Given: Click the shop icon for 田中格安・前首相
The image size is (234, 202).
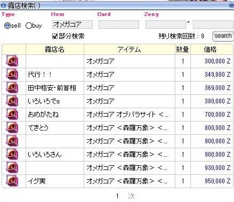Looking at the screenshot, I should tap(12, 87).
